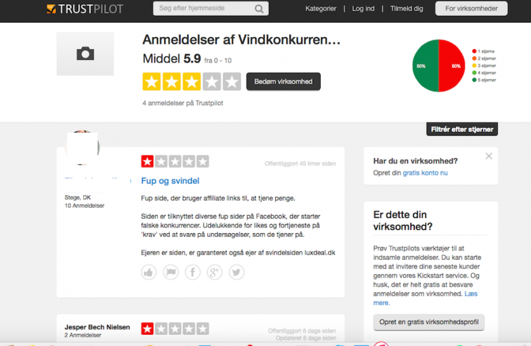Open the Kategorier menu
The height and width of the screenshot is (346, 531).
pos(321,9)
